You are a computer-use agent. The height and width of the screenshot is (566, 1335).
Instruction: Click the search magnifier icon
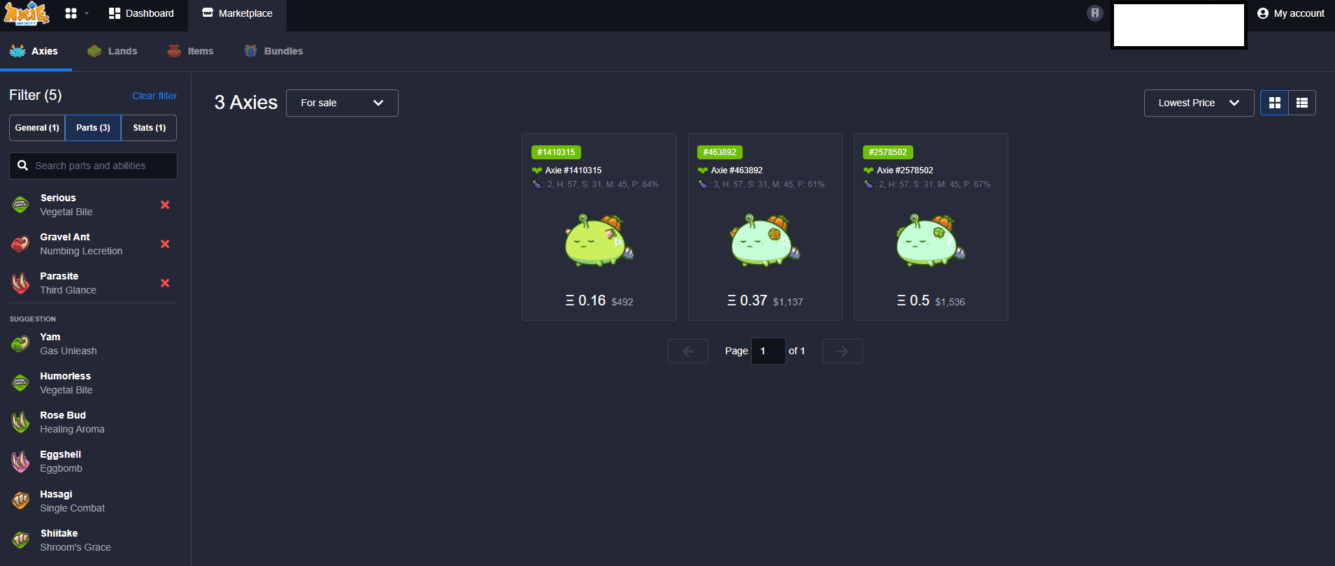click(x=23, y=166)
